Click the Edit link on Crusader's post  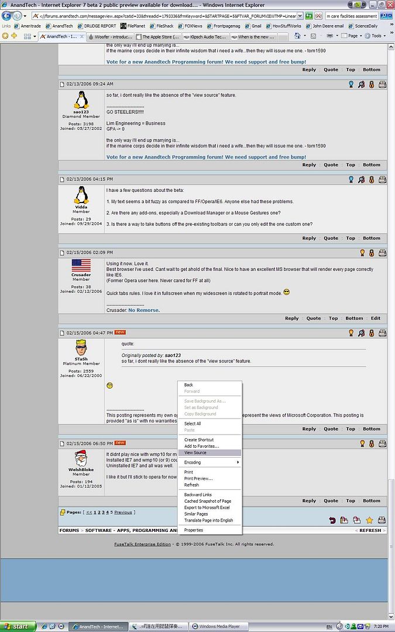pyautogui.click(x=375, y=318)
